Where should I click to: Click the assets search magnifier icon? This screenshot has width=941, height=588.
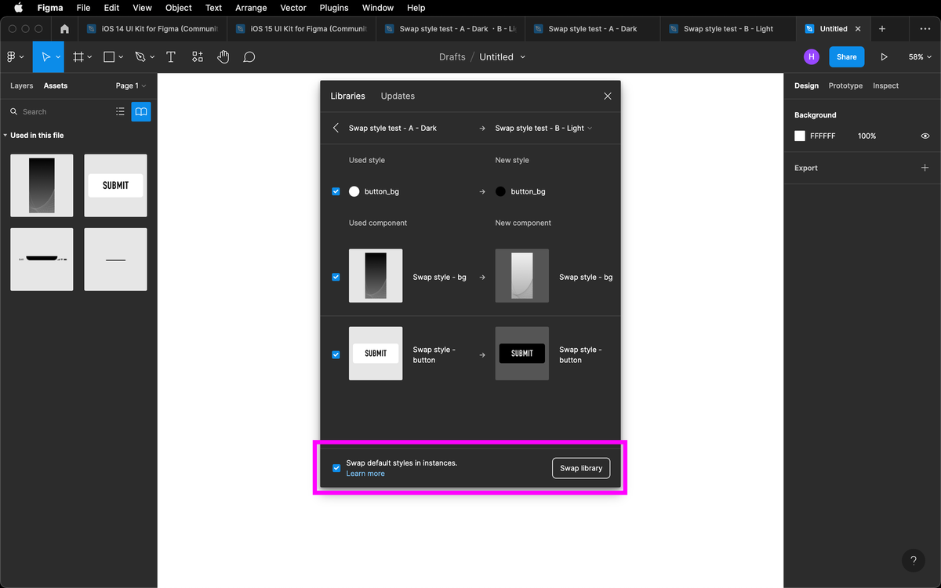(x=13, y=112)
